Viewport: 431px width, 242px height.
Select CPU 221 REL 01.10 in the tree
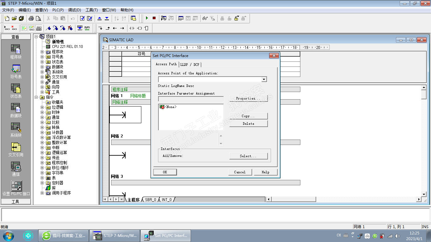pos(68,47)
